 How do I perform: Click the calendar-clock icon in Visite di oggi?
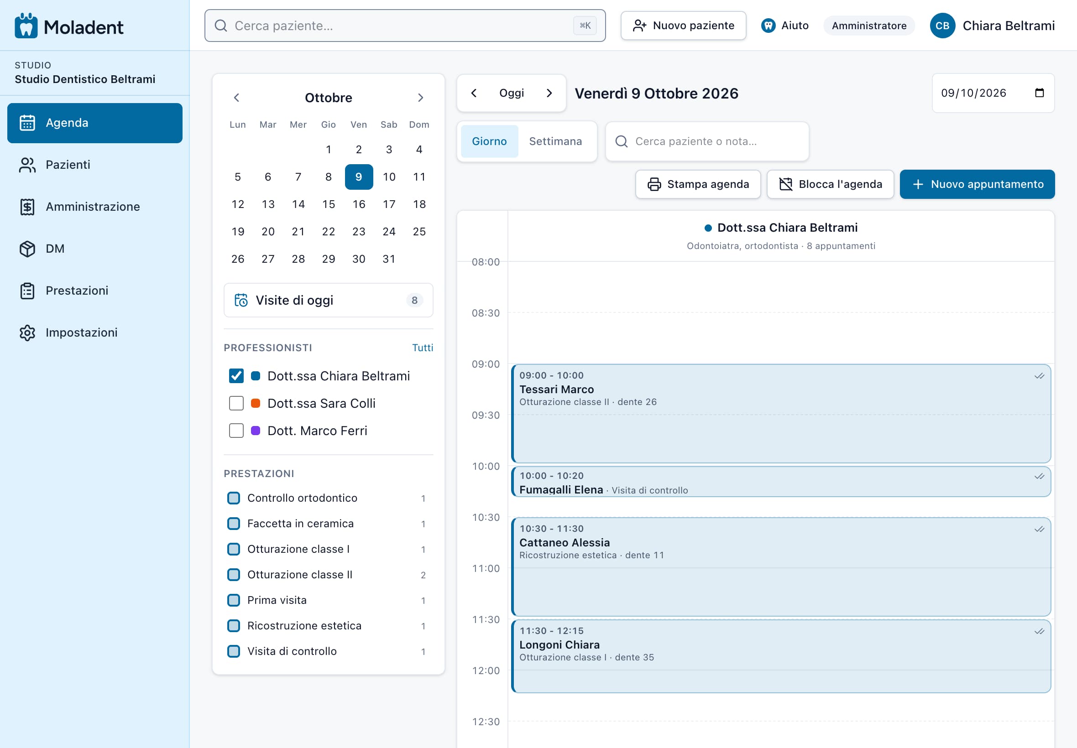241,300
